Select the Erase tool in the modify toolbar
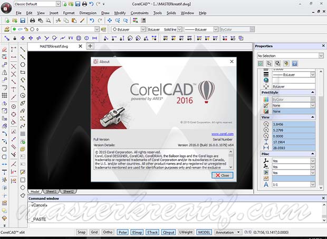The width and height of the screenshot is (327, 239). 5,49
